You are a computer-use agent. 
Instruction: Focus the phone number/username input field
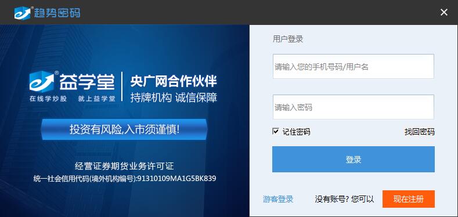(353, 66)
